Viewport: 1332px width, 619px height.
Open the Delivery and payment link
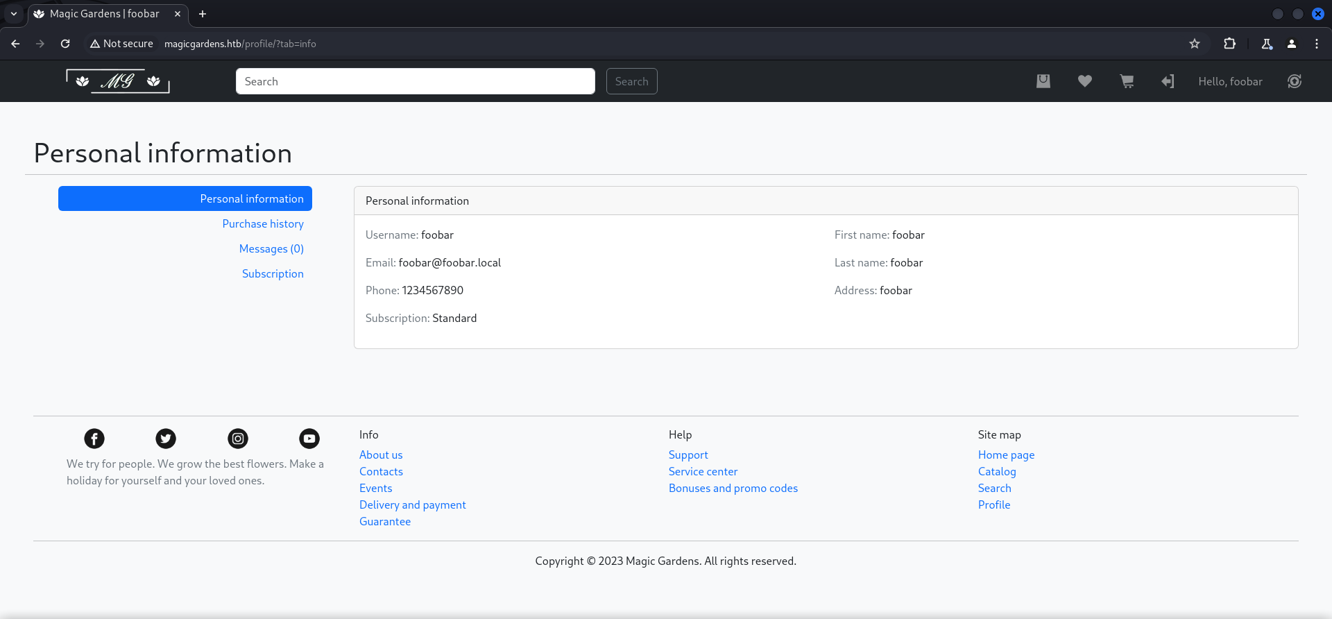coord(412,504)
